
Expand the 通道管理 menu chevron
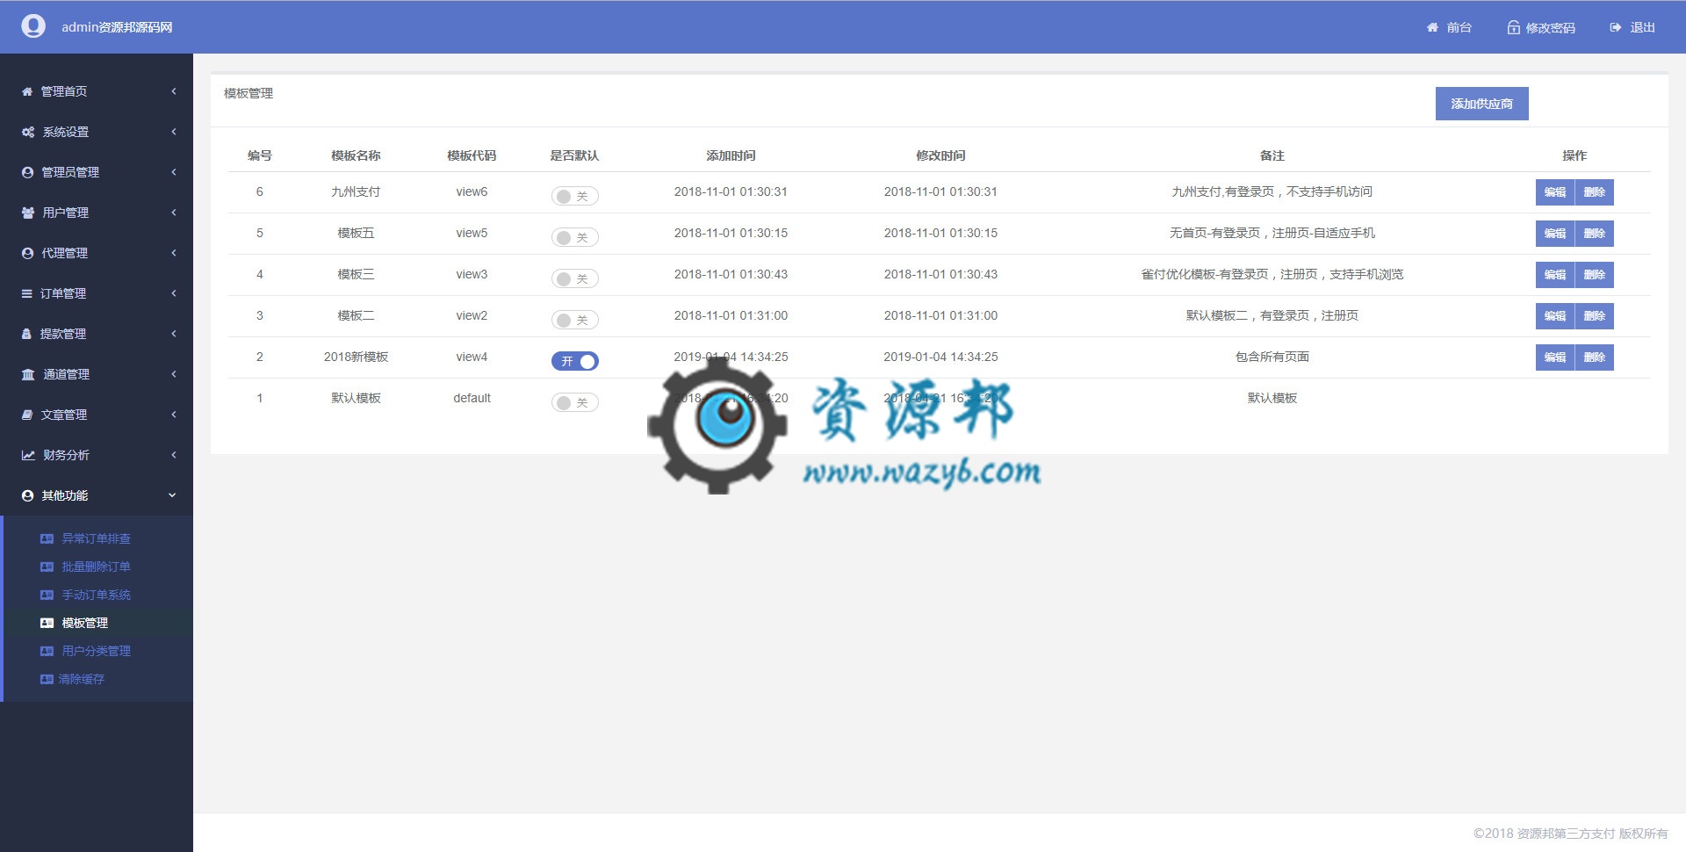click(174, 374)
